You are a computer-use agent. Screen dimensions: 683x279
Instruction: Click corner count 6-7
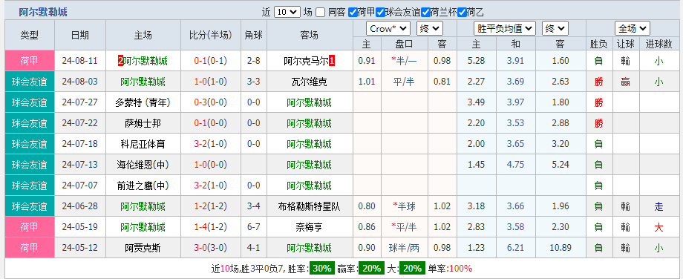[253, 227]
